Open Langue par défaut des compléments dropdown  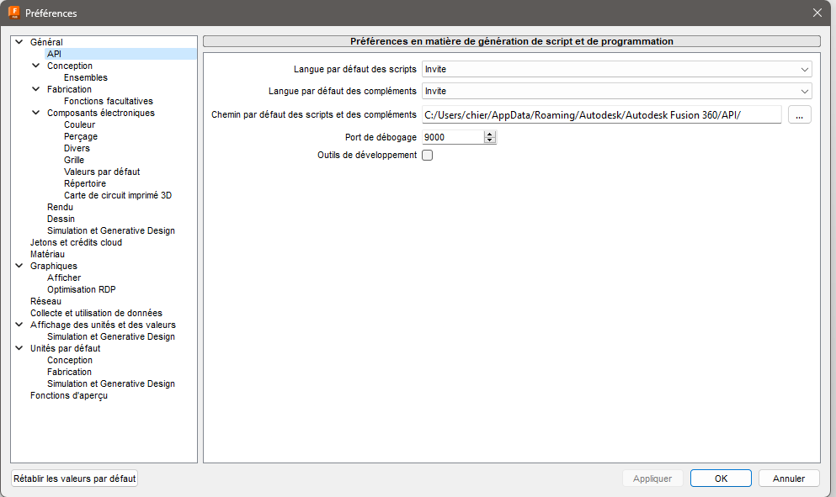[617, 91]
